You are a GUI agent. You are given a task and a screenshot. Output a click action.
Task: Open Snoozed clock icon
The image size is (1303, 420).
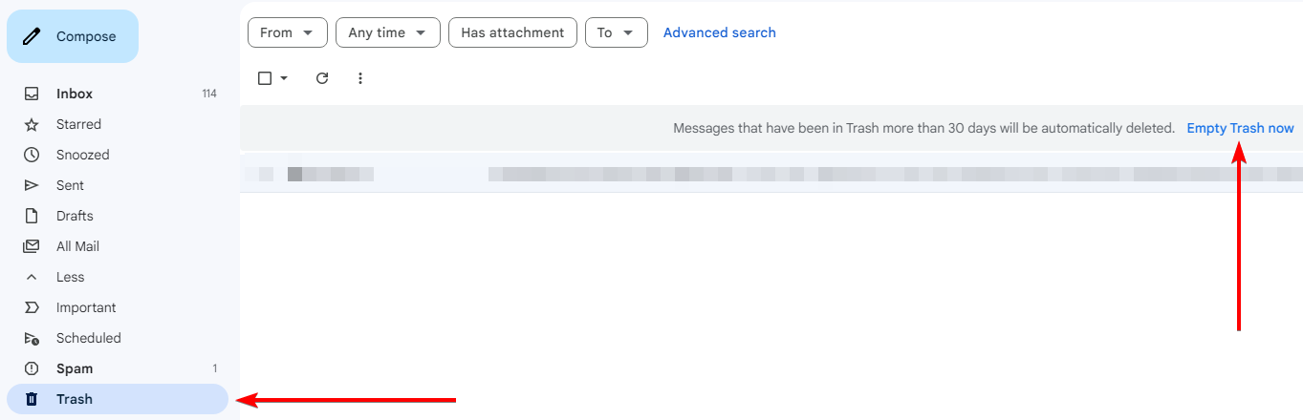point(32,155)
